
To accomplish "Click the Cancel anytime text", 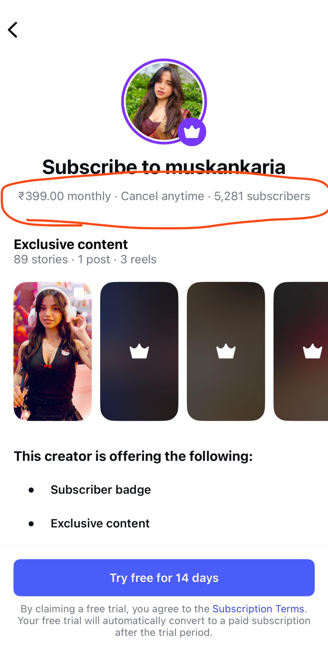I will [162, 196].
